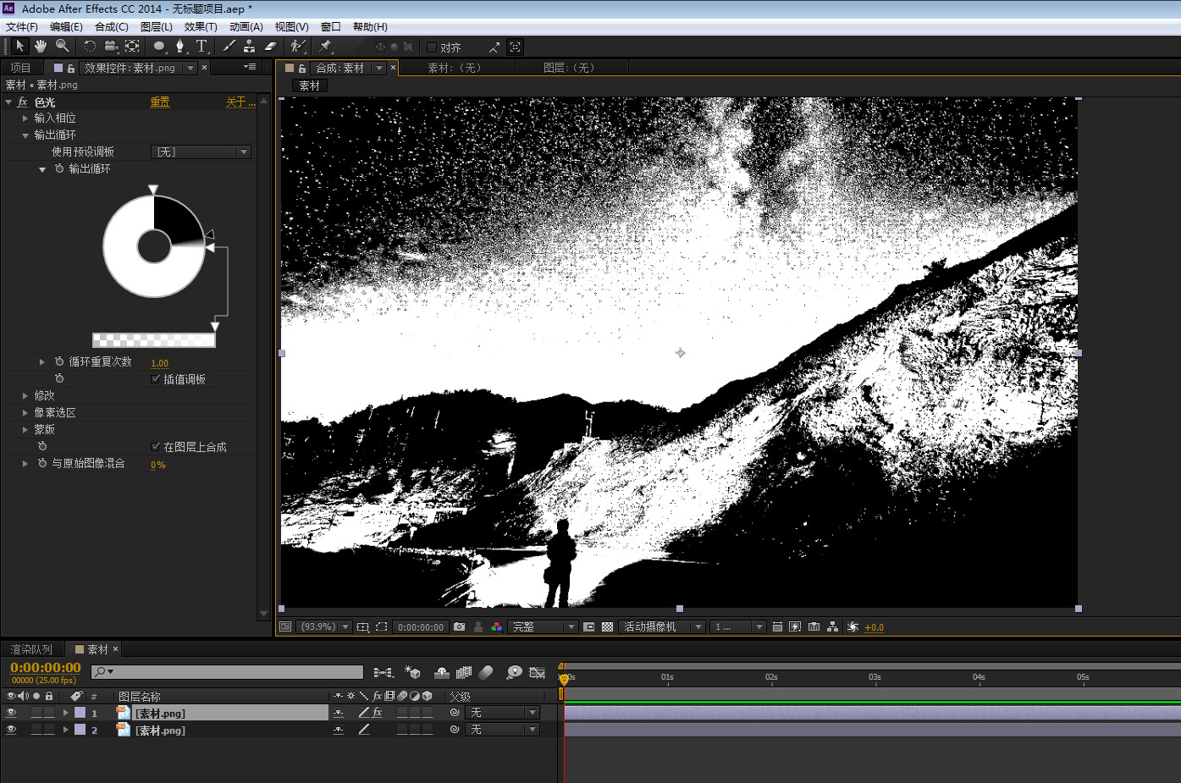The width and height of the screenshot is (1181, 783).
Task: Expand the 输入相位 property group
Action: coord(25,119)
